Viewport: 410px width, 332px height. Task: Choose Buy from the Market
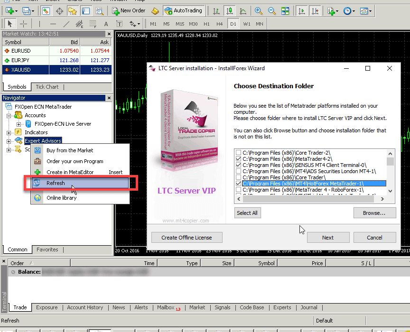80,150
